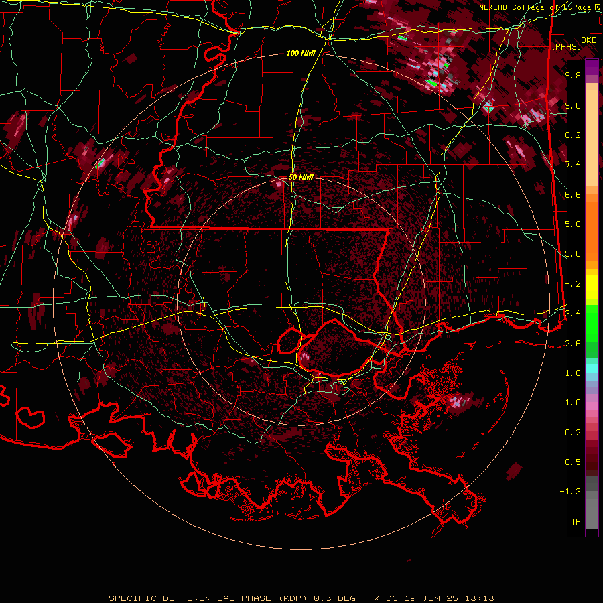Click the 1.0 scale value

coord(573,403)
